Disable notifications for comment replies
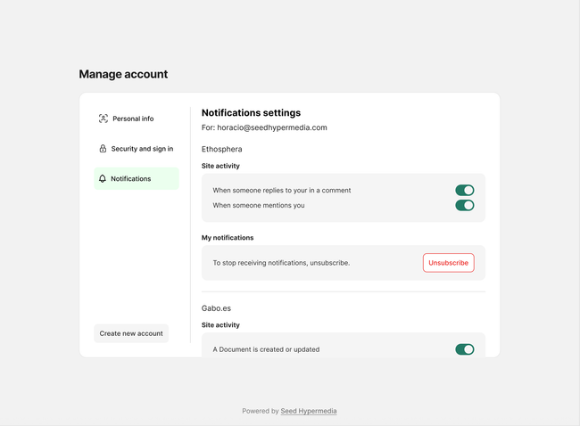Screen dimensions: 580x426 pyautogui.click(x=464, y=190)
